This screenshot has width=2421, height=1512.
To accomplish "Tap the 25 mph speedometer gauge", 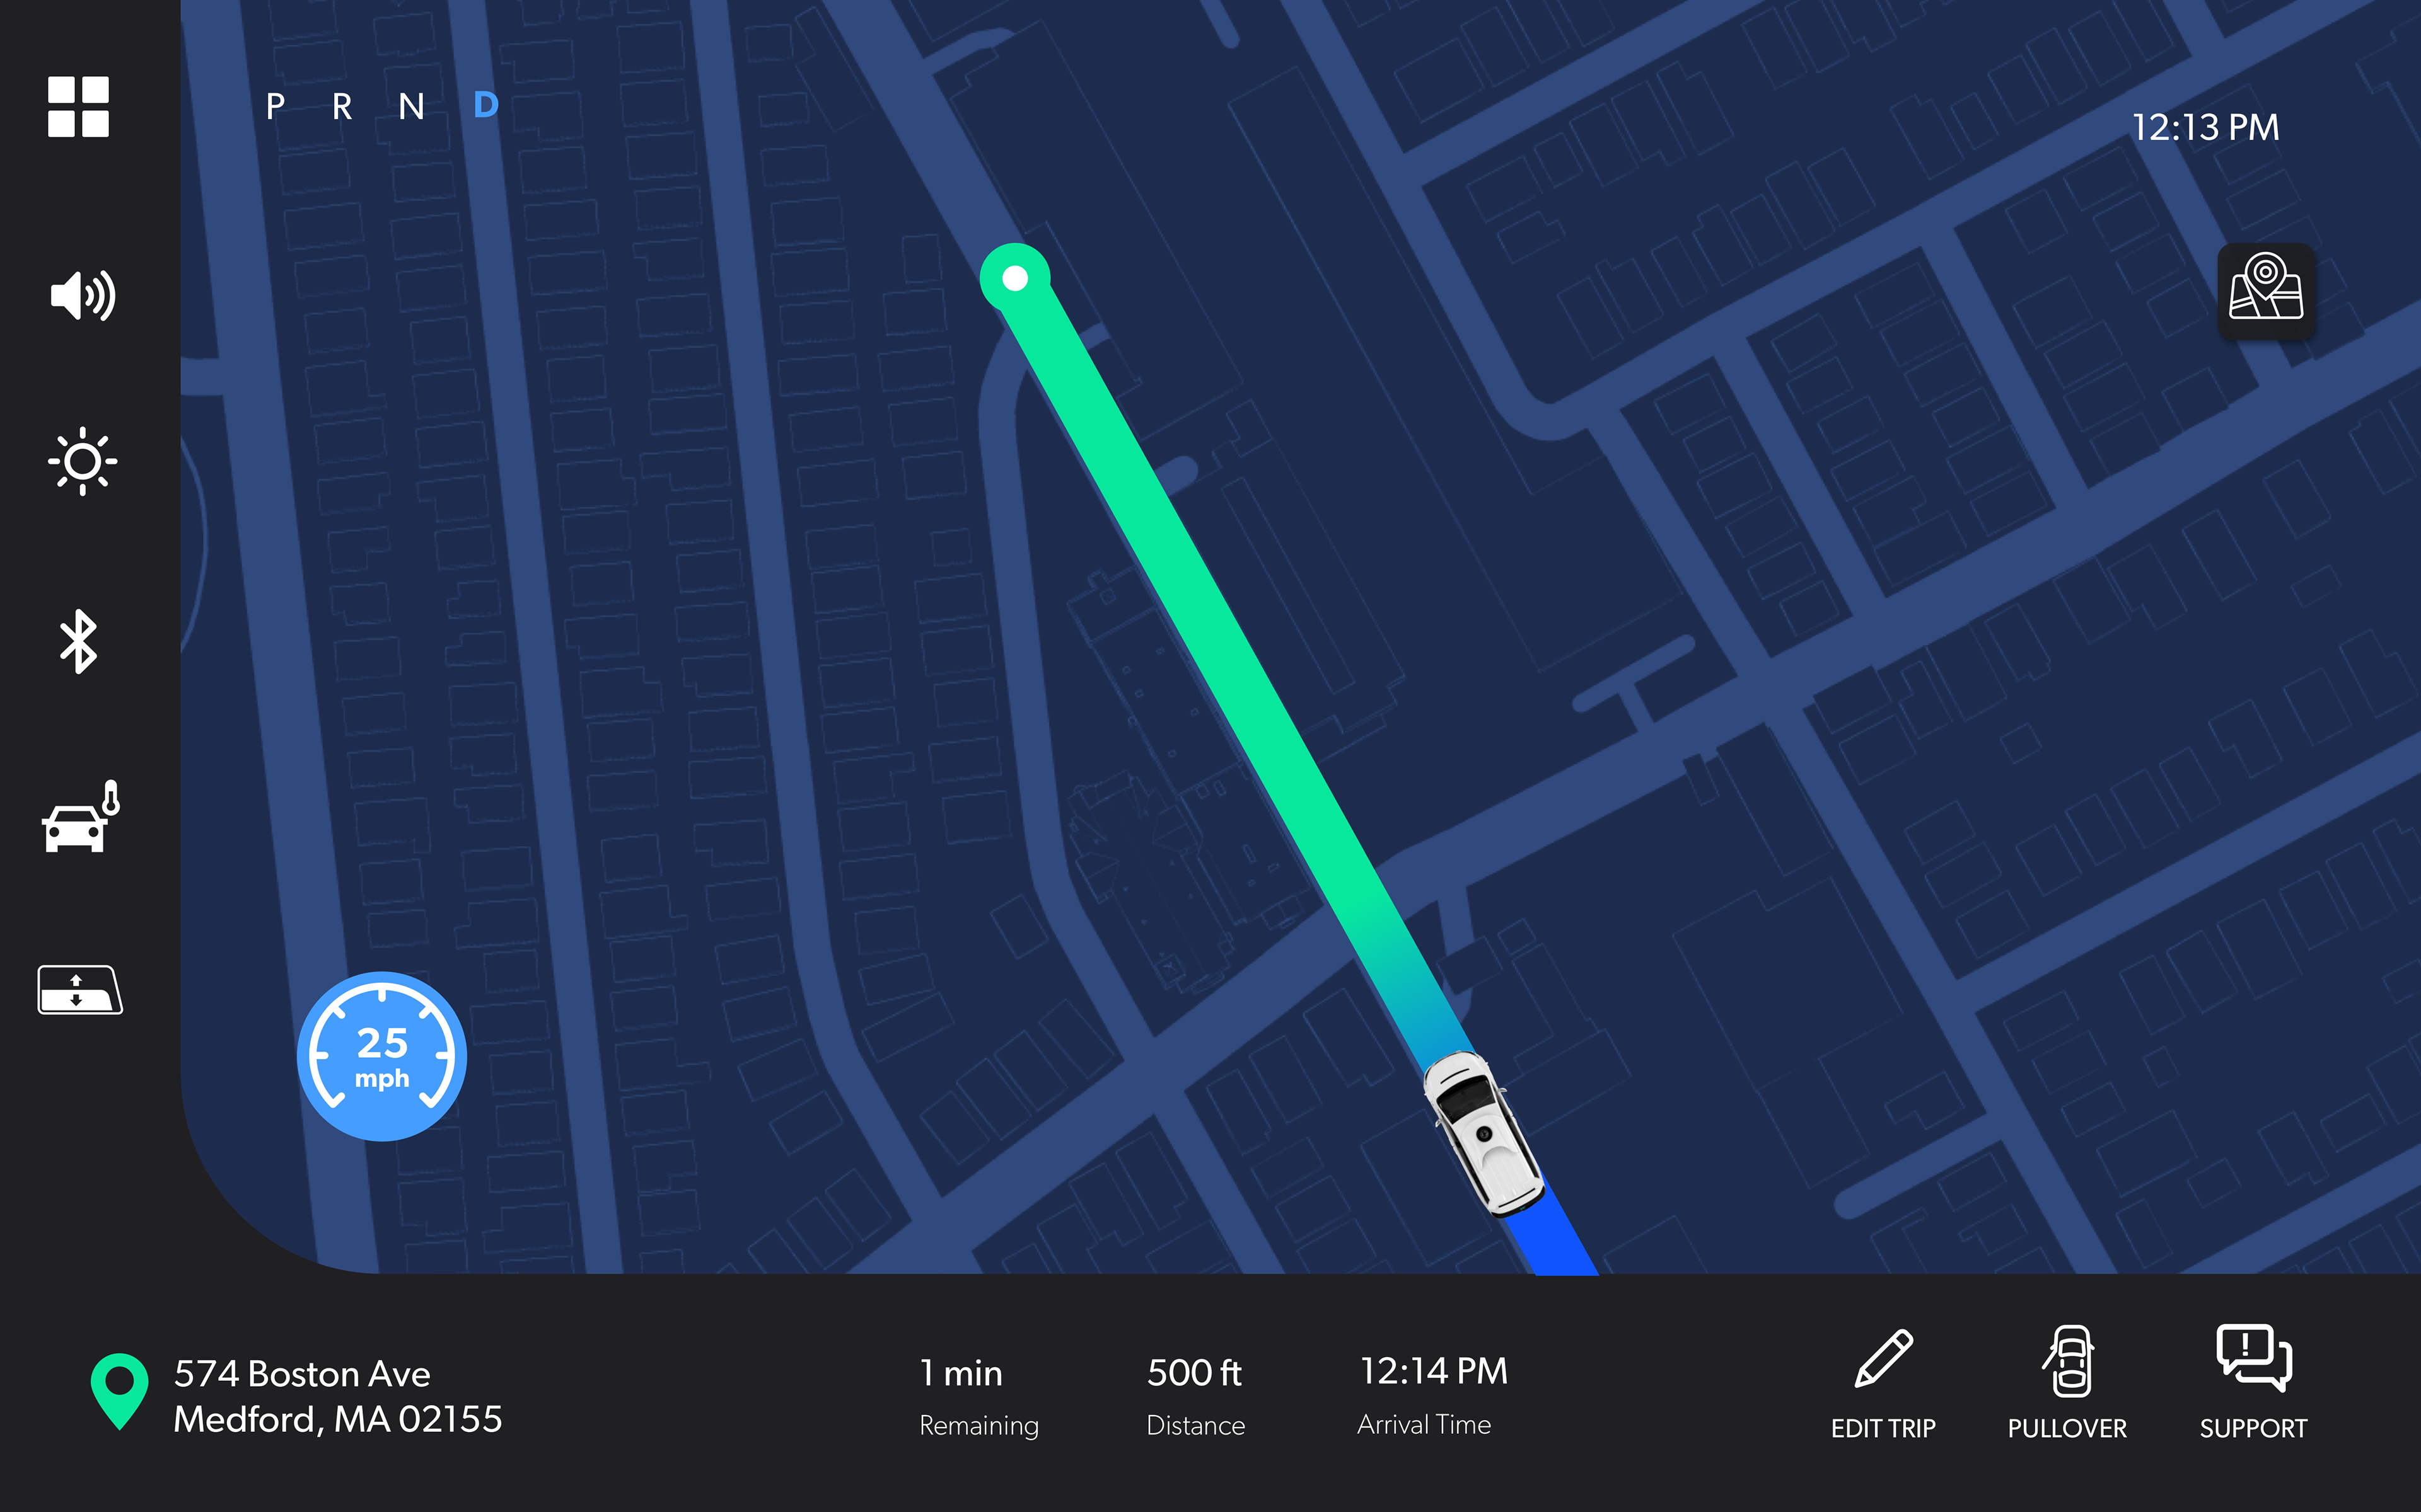I will (x=382, y=1056).
